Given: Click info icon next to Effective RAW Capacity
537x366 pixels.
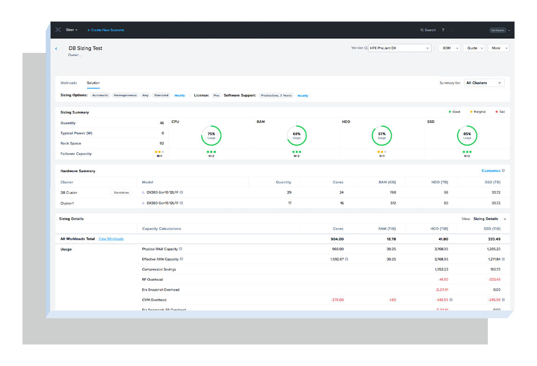Looking at the screenshot, I should tap(181, 259).
